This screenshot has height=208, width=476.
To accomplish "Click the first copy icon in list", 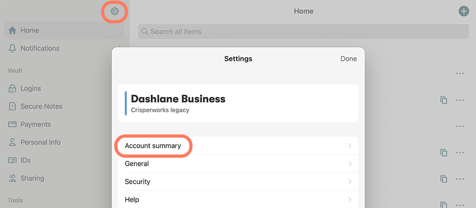I will pyautogui.click(x=444, y=100).
